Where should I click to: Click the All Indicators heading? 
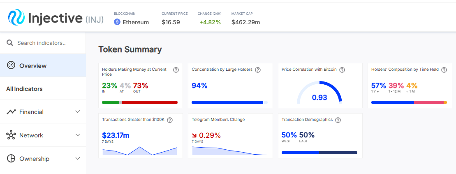click(x=24, y=89)
